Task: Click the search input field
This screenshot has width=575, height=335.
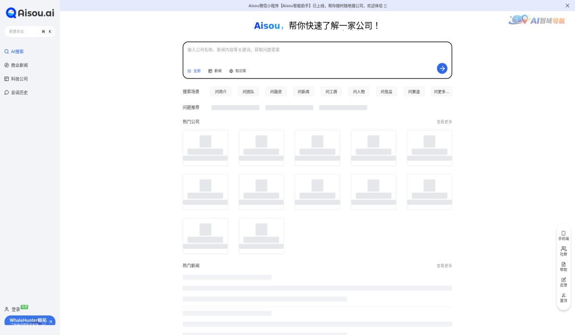Action: (317, 49)
